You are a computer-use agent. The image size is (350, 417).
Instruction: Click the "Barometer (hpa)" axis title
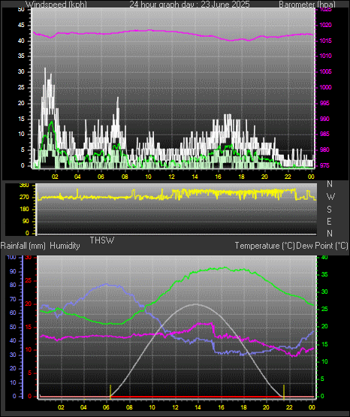pyautogui.click(x=307, y=5)
